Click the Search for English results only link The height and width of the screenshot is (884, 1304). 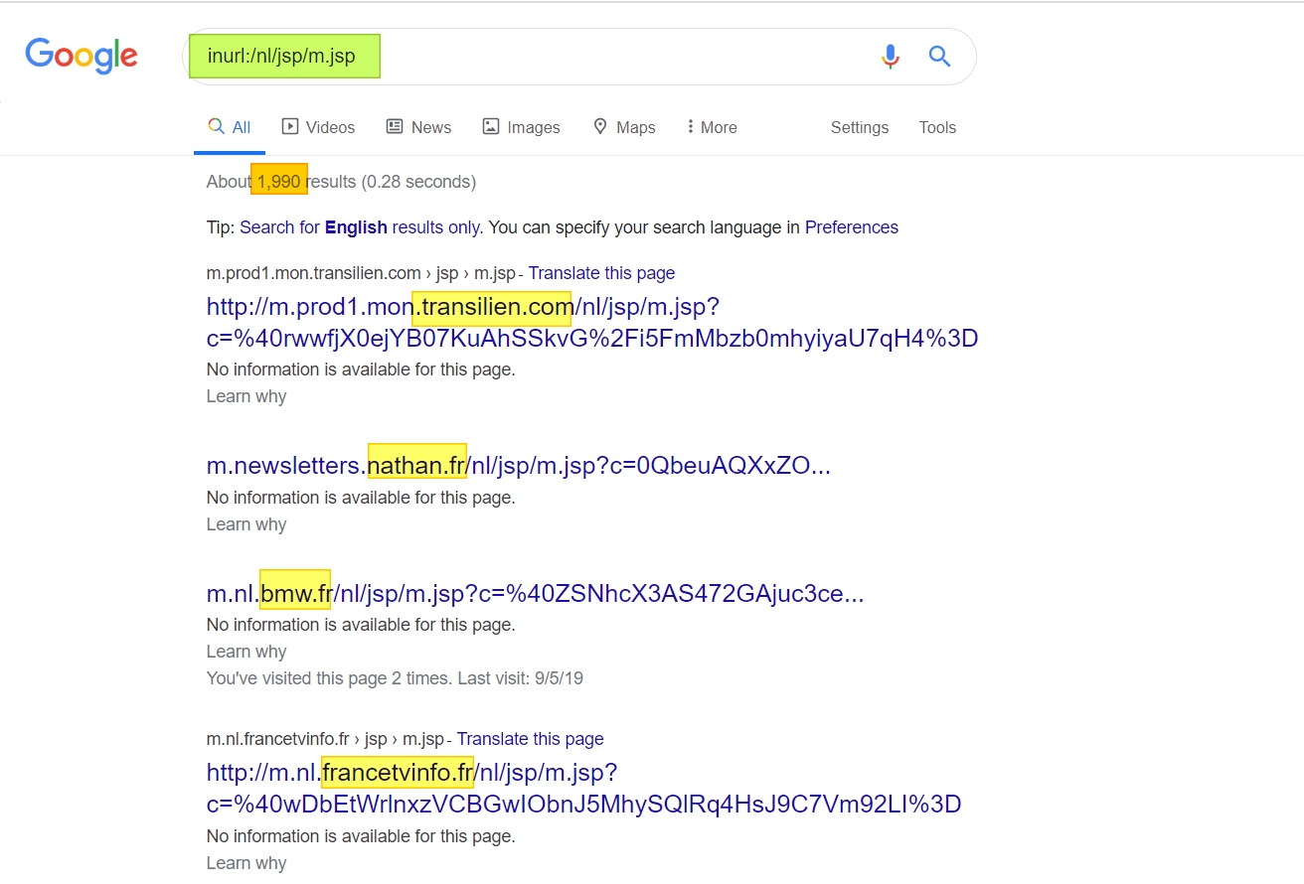pos(360,227)
